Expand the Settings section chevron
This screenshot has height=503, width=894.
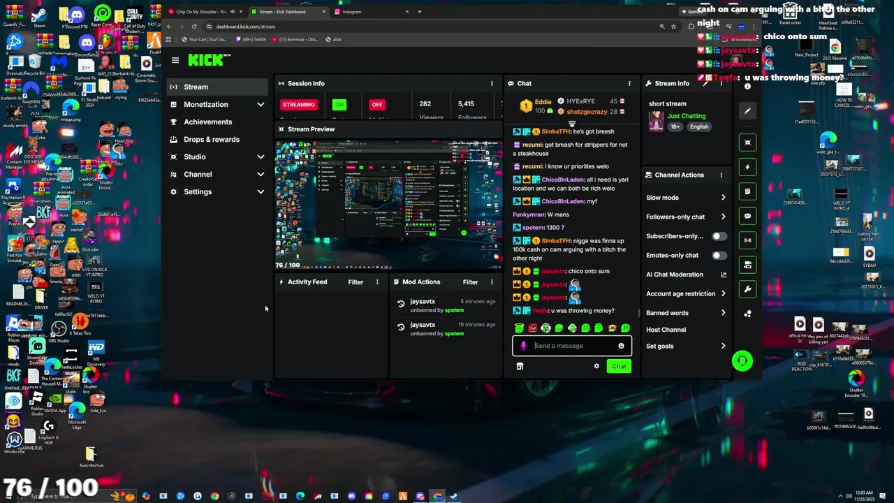click(261, 191)
